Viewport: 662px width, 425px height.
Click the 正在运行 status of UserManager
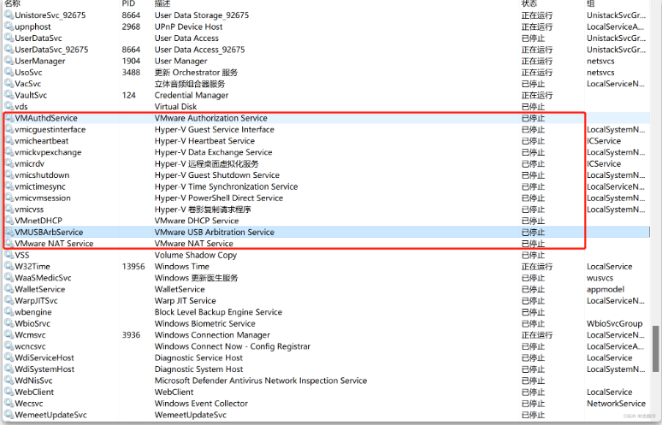coord(536,62)
